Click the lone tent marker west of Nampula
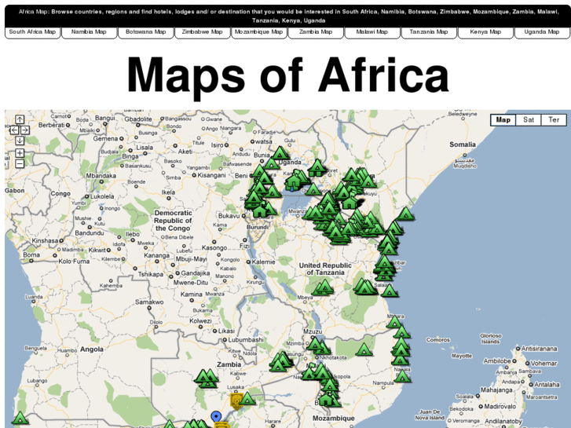 [x=364, y=349]
